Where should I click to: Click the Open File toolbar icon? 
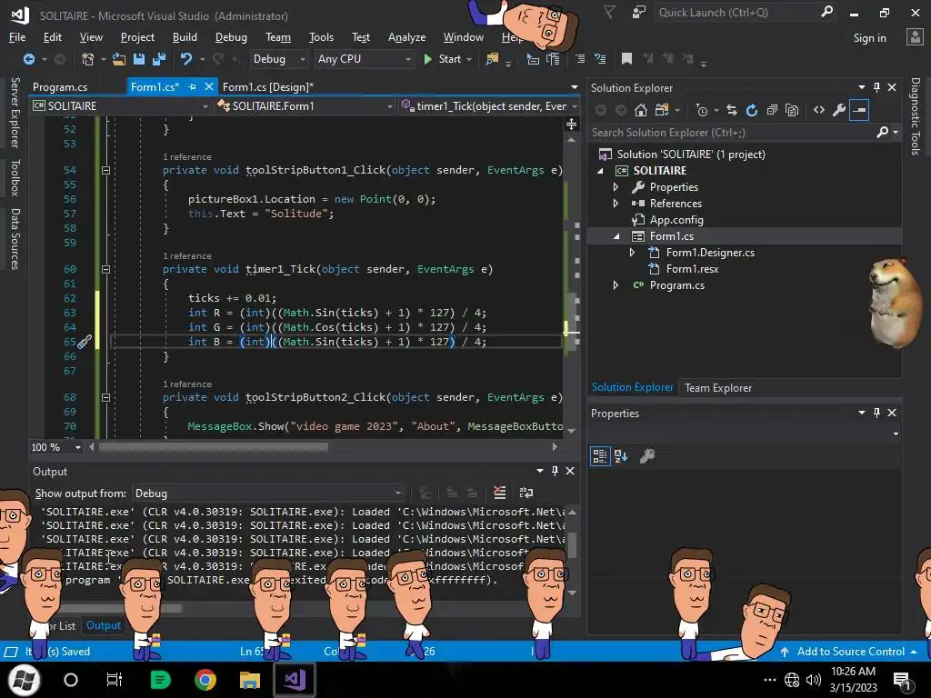119,59
